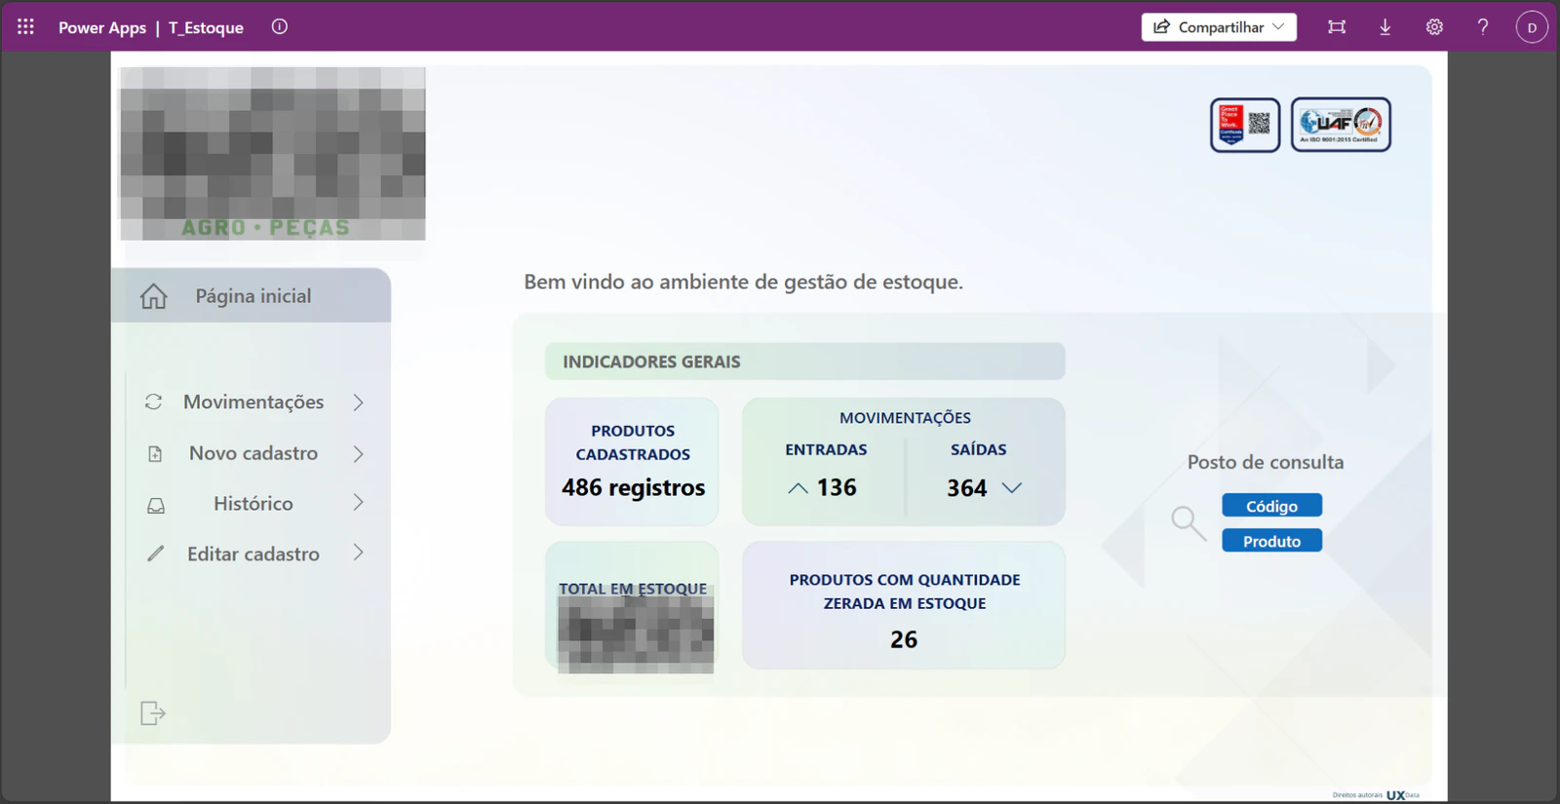
Task: Open the Novo cadastro menu item
Action: (x=253, y=453)
